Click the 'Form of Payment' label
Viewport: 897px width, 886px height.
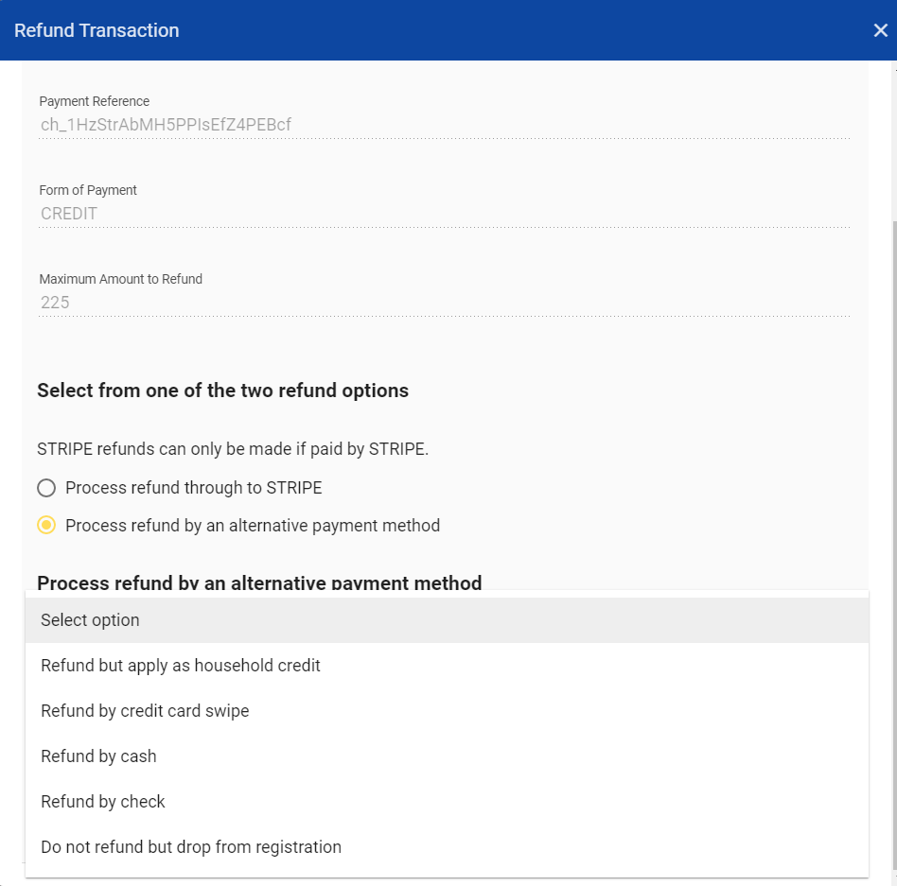click(x=88, y=190)
